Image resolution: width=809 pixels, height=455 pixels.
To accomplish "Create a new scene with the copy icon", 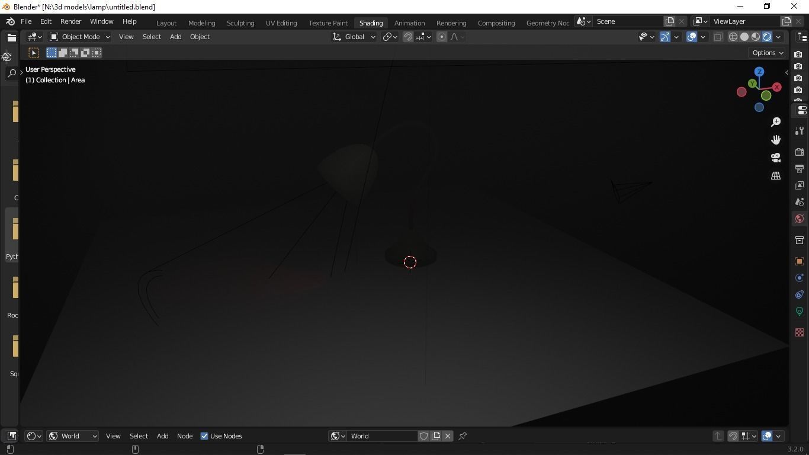I will coord(670,21).
